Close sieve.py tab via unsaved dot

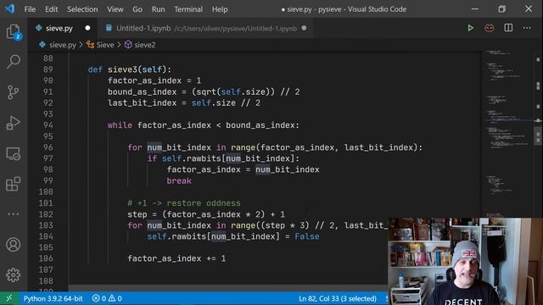87,28
